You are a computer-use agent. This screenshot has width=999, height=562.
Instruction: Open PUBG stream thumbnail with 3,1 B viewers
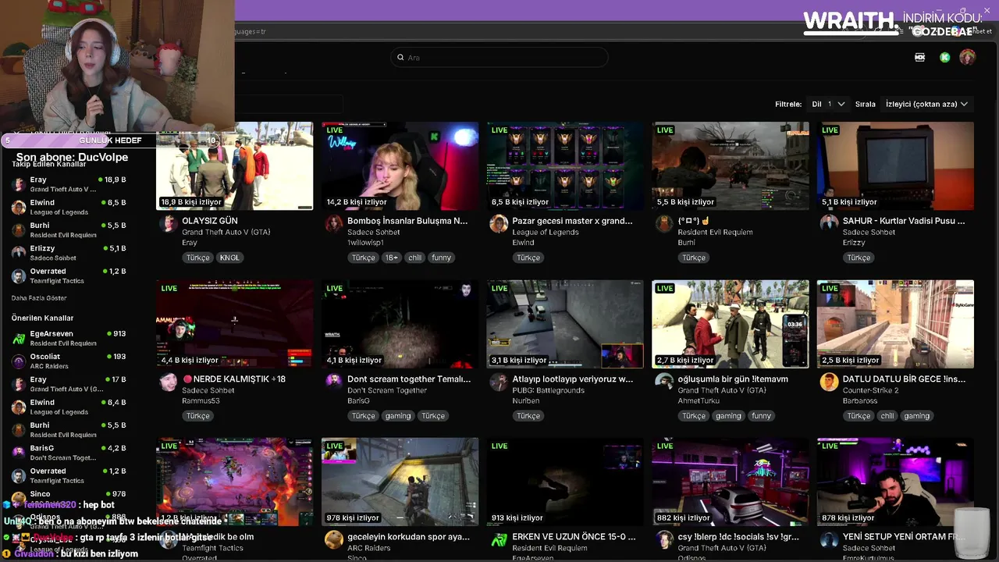[x=565, y=324]
